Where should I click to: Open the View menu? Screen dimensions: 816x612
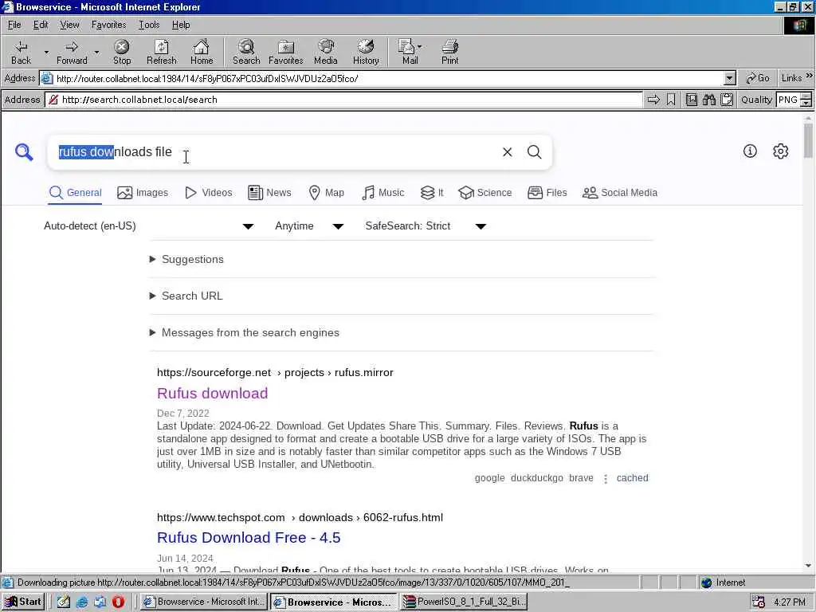69,25
